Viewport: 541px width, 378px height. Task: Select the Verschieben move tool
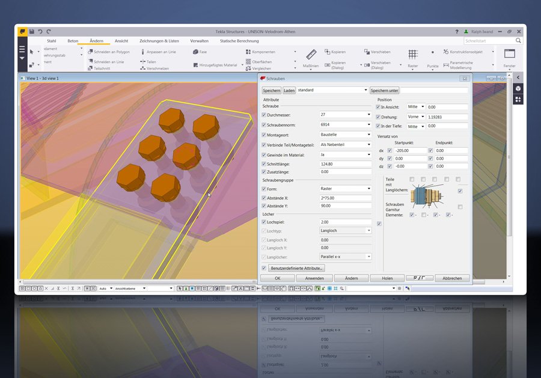376,52
